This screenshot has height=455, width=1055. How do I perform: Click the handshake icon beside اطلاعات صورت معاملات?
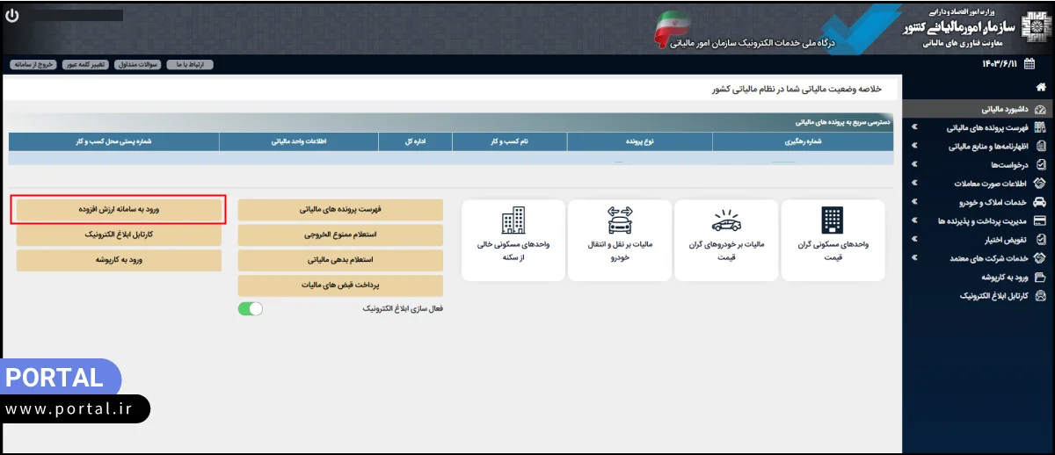(1041, 184)
